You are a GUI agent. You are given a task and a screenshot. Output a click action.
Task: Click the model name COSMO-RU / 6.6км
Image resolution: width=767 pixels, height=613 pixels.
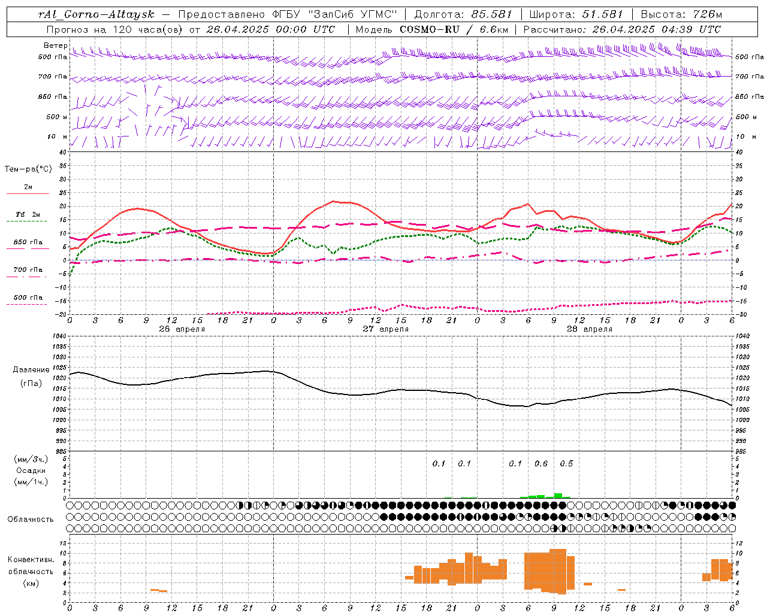click(454, 29)
